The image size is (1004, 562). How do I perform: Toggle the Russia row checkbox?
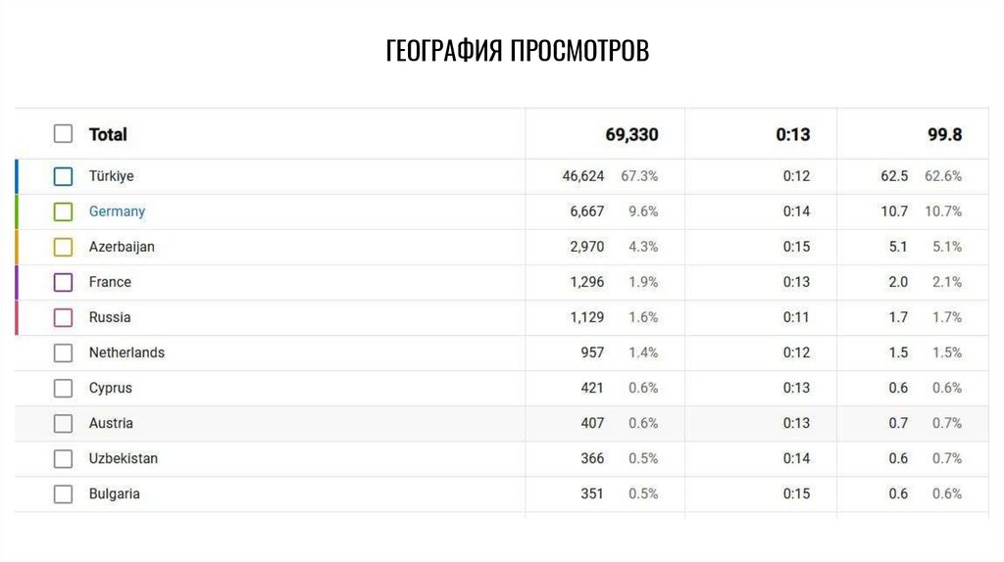pyautogui.click(x=64, y=317)
